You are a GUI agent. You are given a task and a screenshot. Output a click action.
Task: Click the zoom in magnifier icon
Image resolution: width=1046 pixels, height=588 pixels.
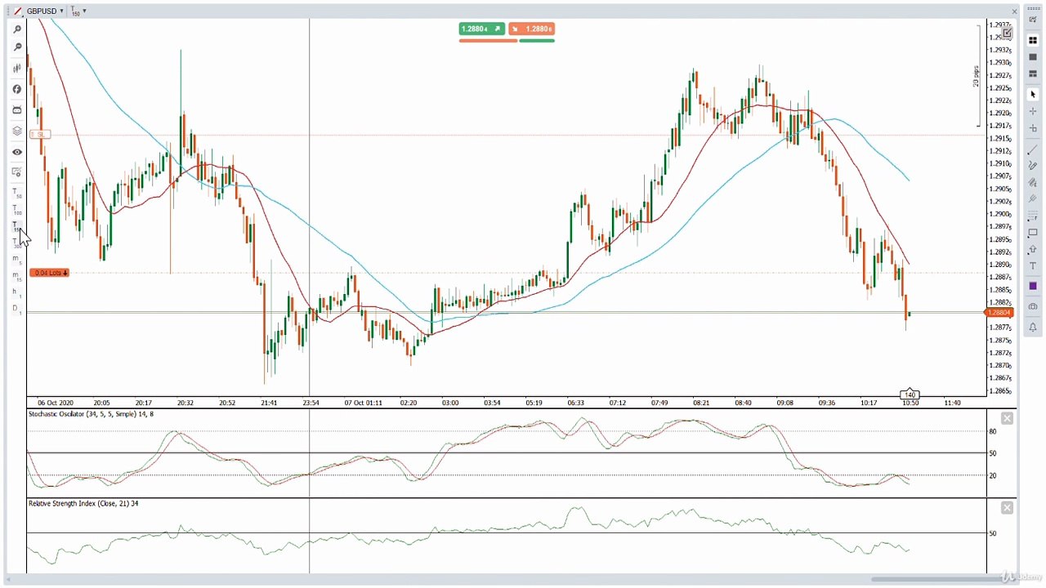pos(17,30)
